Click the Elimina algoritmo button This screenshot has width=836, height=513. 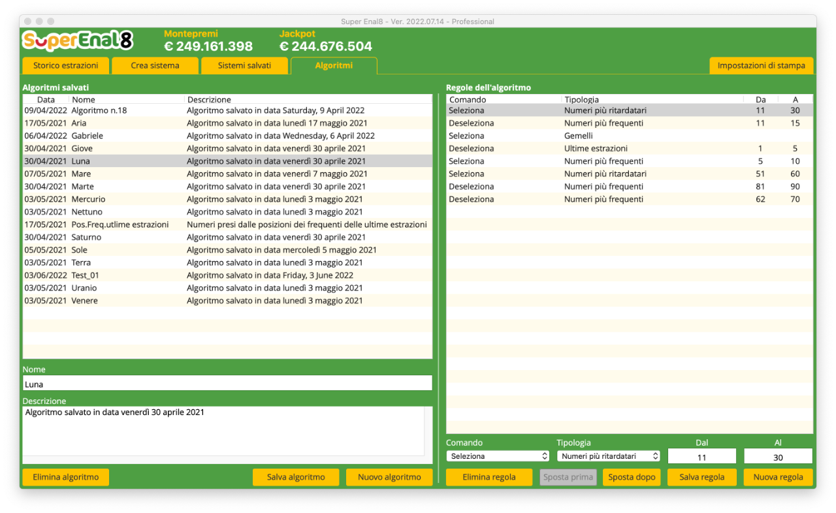(x=66, y=477)
